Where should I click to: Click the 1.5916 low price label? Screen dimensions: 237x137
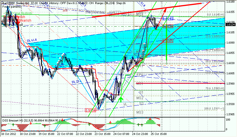(90, 110)
